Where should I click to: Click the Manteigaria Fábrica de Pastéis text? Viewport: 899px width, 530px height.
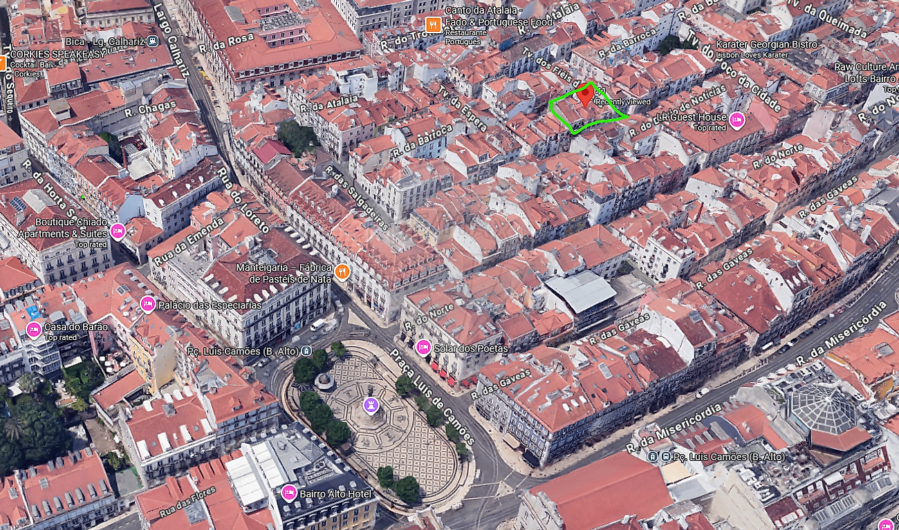tap(284, 273)
